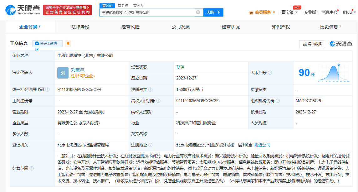The width and height of the screenshot is (358, 192).
Task: Click the 刘 avatar of legal representative
Action: [x=63, y=73]
